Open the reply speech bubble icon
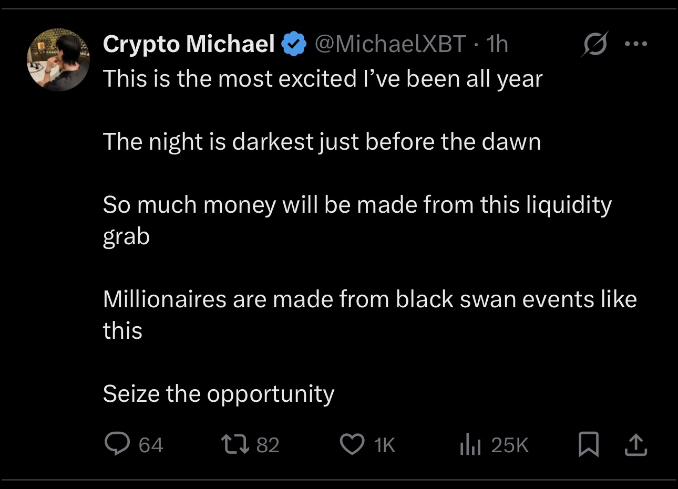The height and width of the screenshot is (489, 678). (x=117, y=444)
